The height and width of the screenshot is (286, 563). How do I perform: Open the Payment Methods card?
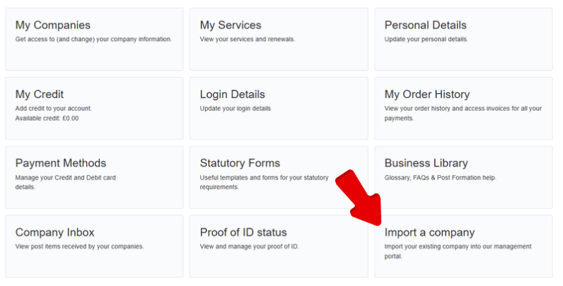point(94,177)
